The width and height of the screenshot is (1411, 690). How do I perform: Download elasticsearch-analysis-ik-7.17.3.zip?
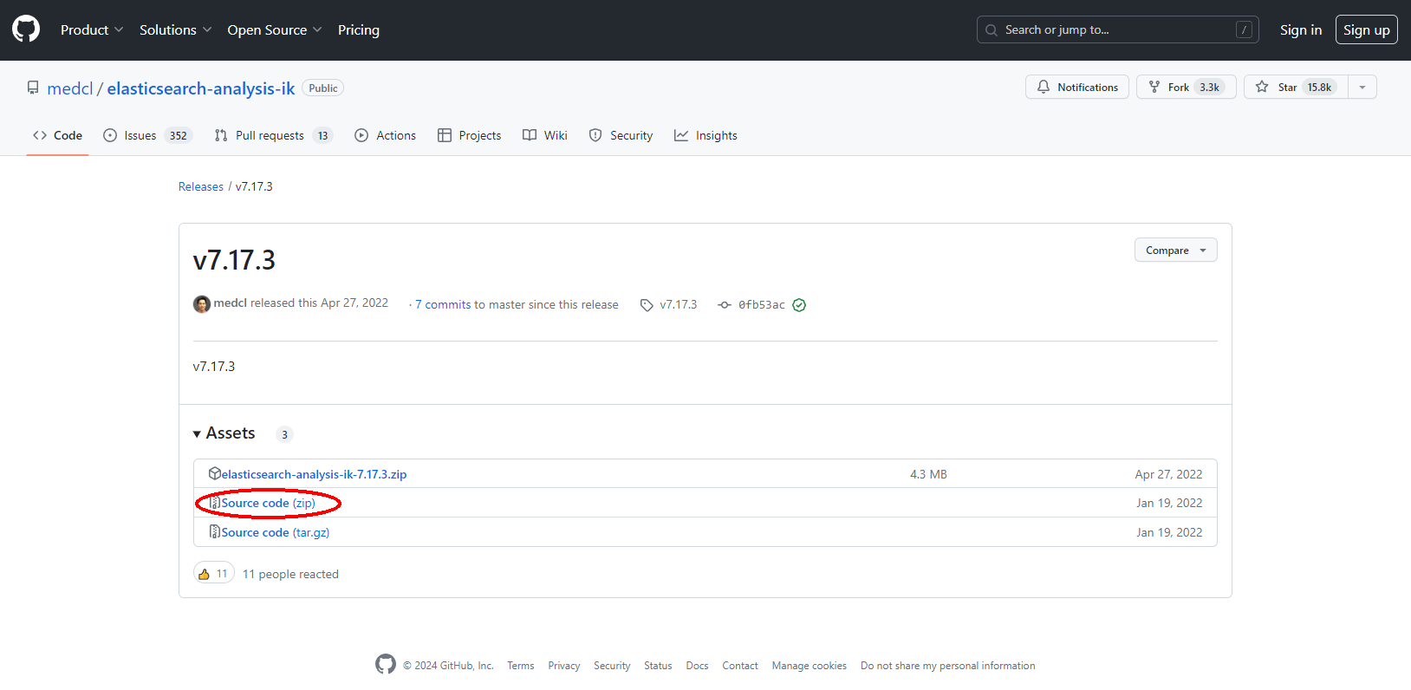[313, 474]
